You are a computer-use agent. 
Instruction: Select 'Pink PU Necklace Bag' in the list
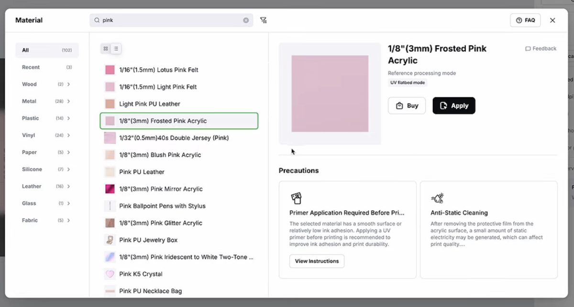tap(179, 291)
